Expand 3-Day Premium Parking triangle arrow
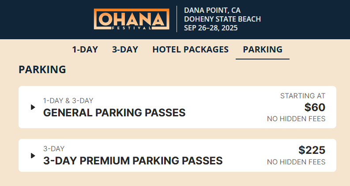The height and width of the screenshot is (186, 350). [33, 156]
